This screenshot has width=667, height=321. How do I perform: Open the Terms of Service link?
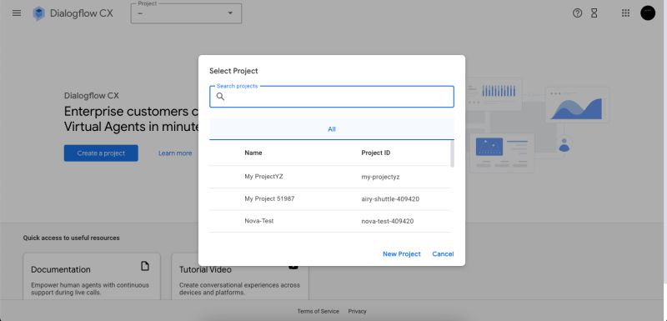[x=318, y=311]
